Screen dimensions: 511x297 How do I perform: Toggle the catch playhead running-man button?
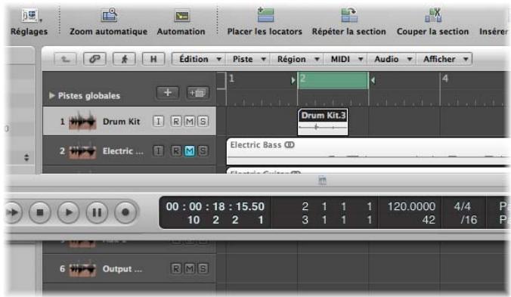click(x=124, y=59)
